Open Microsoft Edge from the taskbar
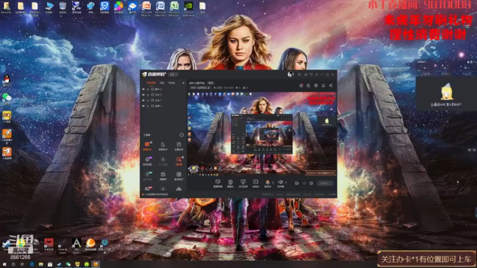The height and width of the screenshot is (268, 477). 32,264
